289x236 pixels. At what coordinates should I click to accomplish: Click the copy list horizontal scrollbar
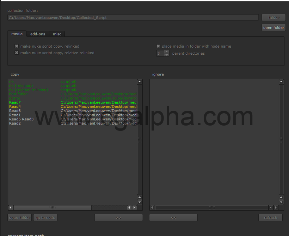click(x=52, y=208)
